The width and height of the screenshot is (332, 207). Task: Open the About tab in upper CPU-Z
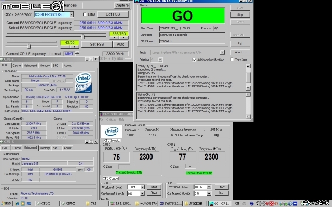point(67,66)
